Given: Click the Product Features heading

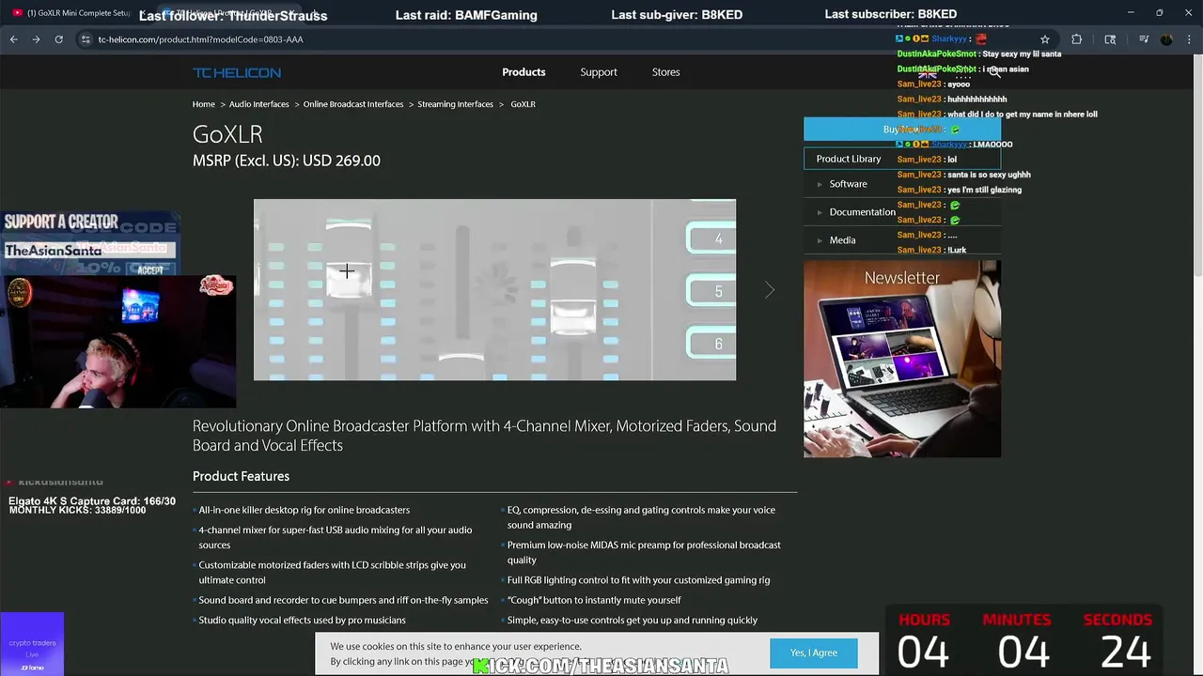Looking at the screenshot, I should point(241,476).
